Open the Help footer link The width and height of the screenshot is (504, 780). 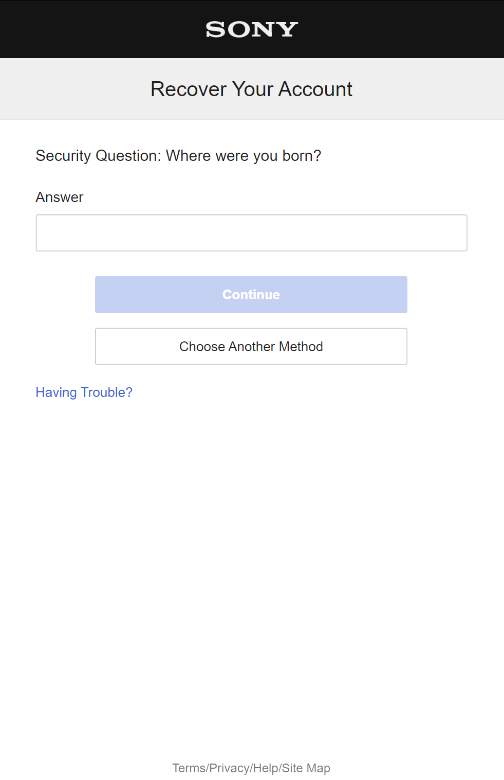coord(266,768)
